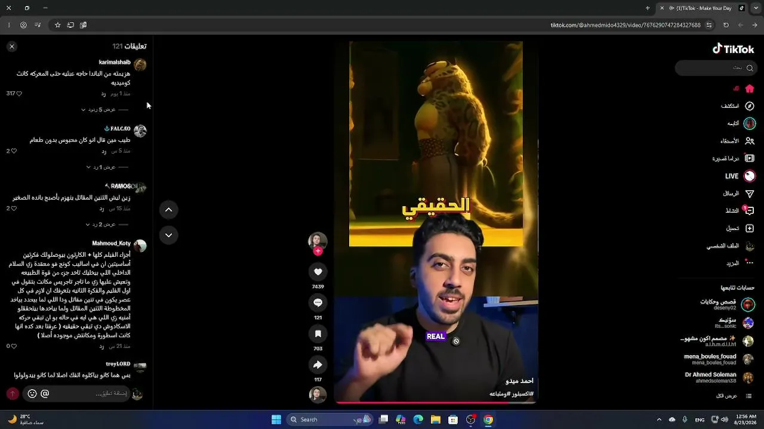Insert a mention with the @ icon
The image size is (764, 429).
45,394
